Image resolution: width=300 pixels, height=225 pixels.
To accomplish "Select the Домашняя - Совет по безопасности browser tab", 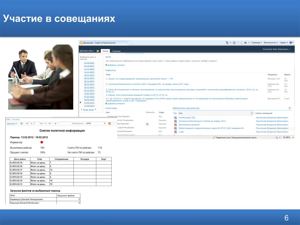I will pyautogui.click(x=103, y=43).
